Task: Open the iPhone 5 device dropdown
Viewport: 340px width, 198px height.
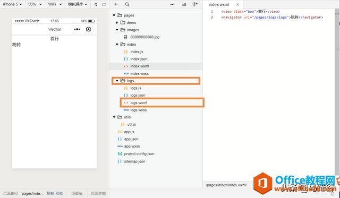Action: pos(12,4)
